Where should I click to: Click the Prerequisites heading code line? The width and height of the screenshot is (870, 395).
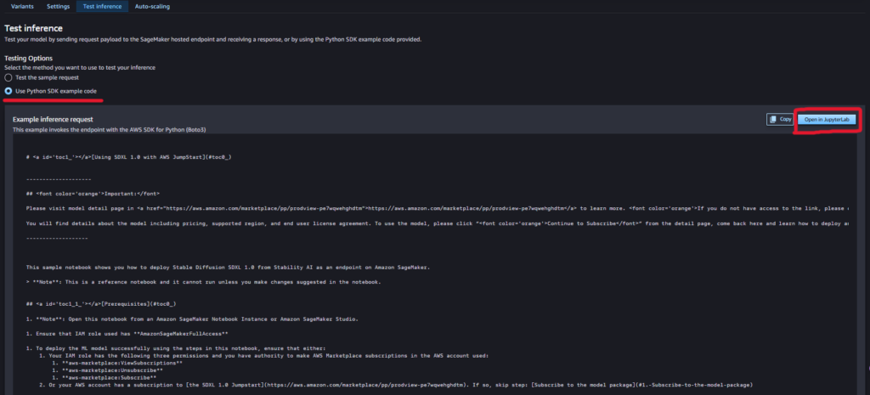pyautogui.click(x=101, y=304)
